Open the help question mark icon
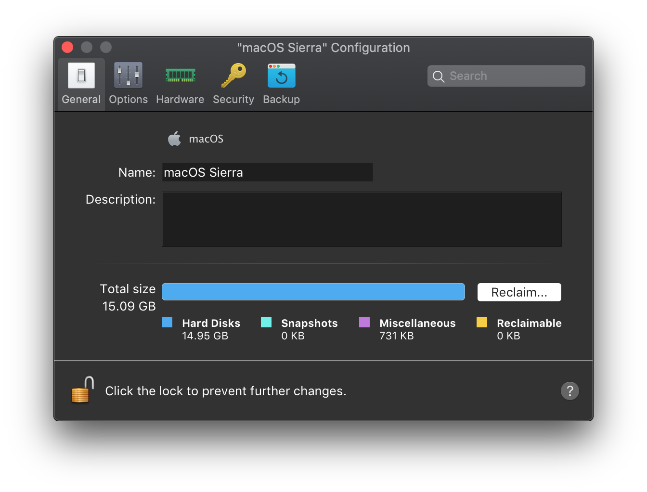647x492 pixels. pos(570,391)
